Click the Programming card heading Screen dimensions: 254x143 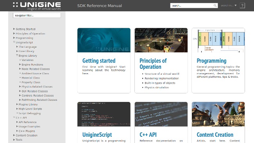(x=211, y=61)
